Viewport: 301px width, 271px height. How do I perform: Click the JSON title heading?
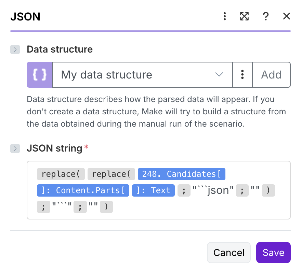coord(25,16)
